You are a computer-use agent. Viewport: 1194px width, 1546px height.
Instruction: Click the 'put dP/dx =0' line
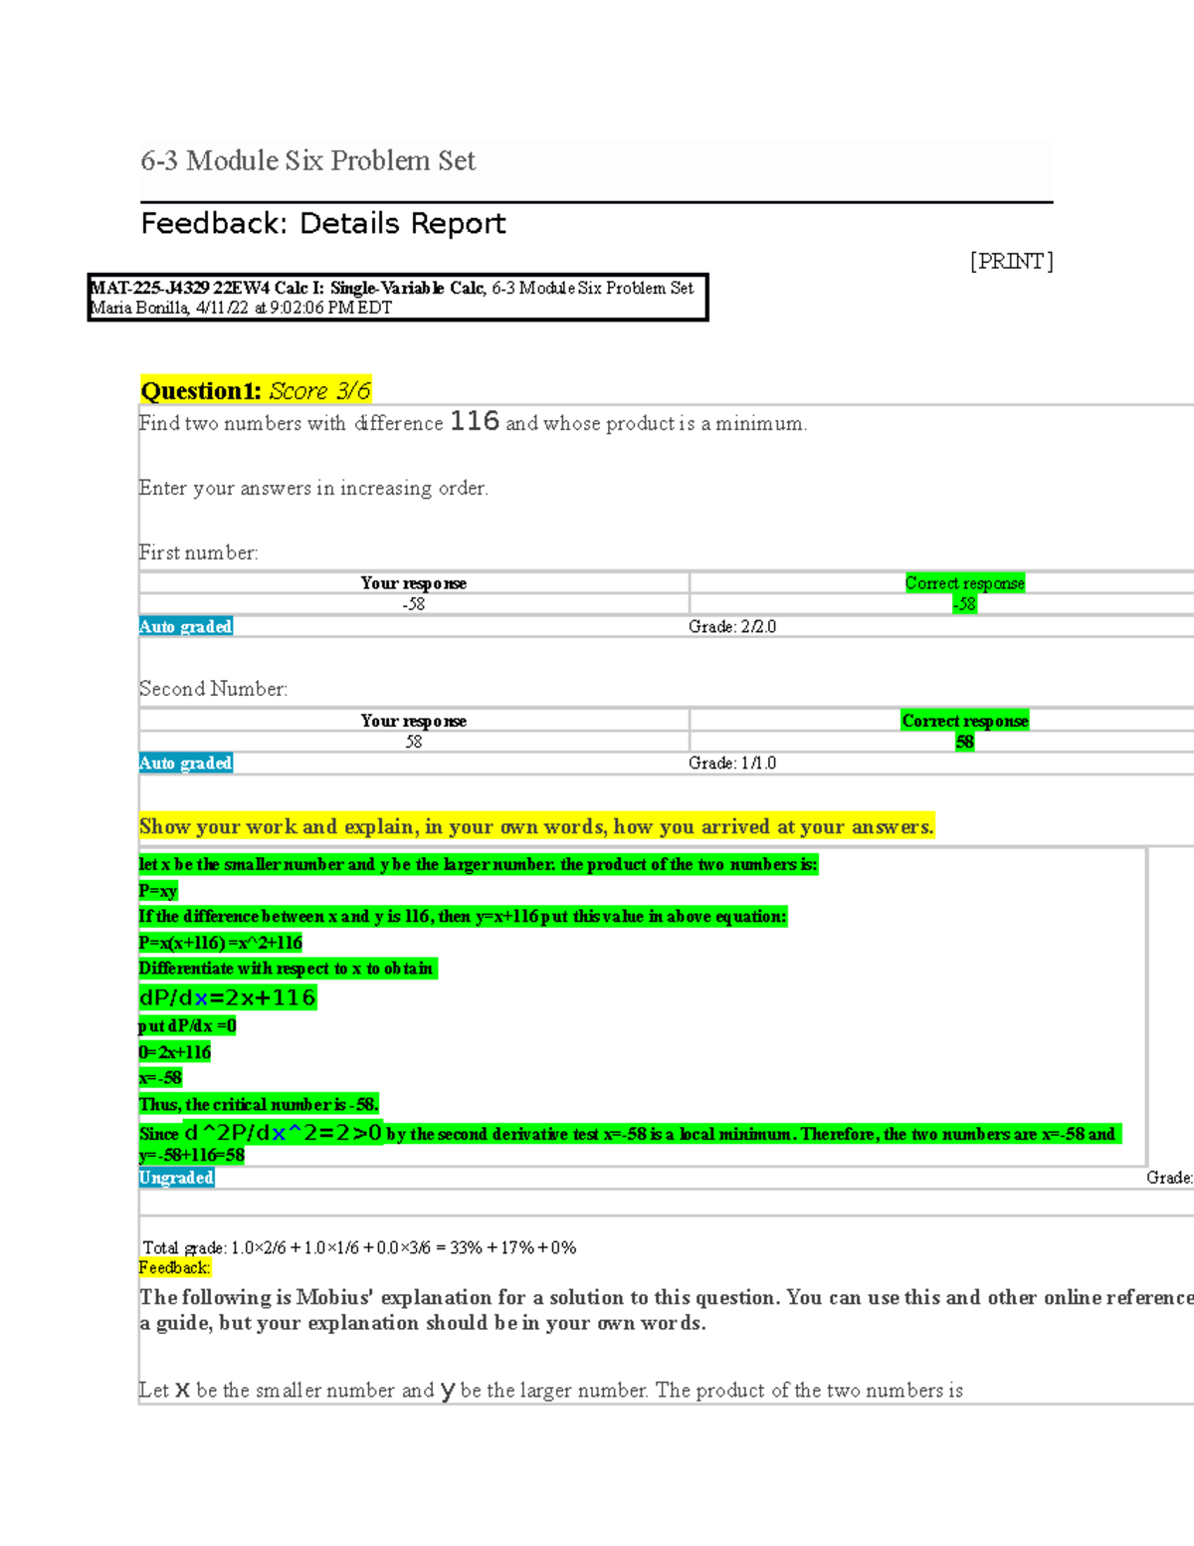tap(187, 1025)
